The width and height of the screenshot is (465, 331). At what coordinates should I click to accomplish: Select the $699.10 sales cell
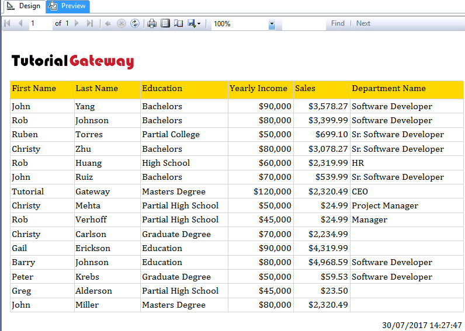(322, 134)
